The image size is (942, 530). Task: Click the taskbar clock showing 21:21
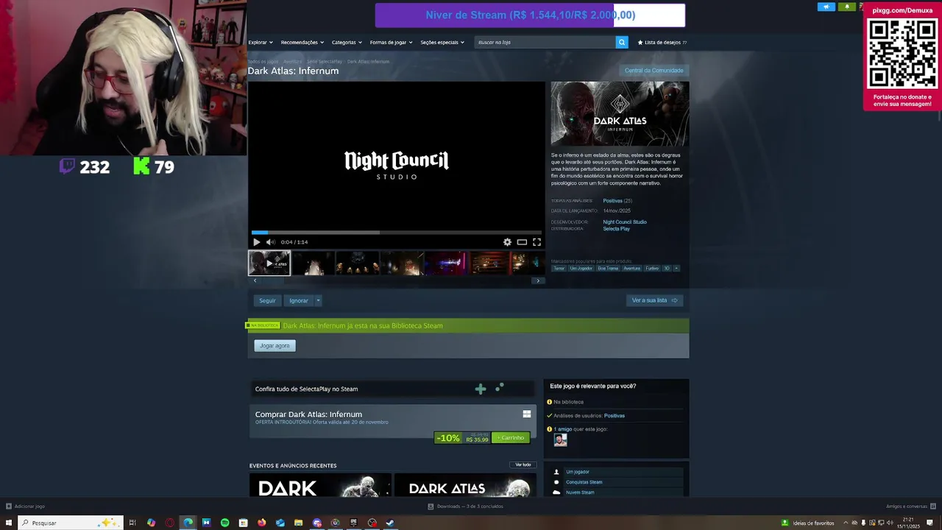coord(910,523)
